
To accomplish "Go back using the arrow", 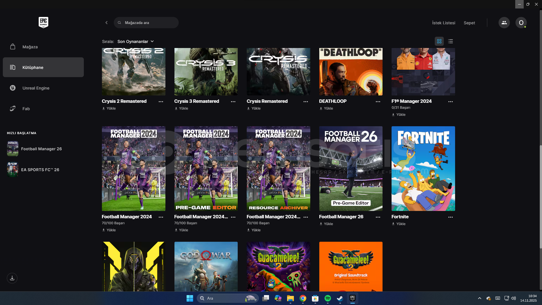I will (106, 23).
